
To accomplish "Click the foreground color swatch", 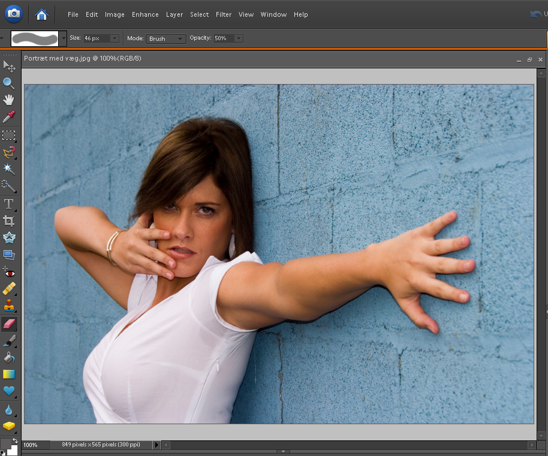I will point(5,443).
